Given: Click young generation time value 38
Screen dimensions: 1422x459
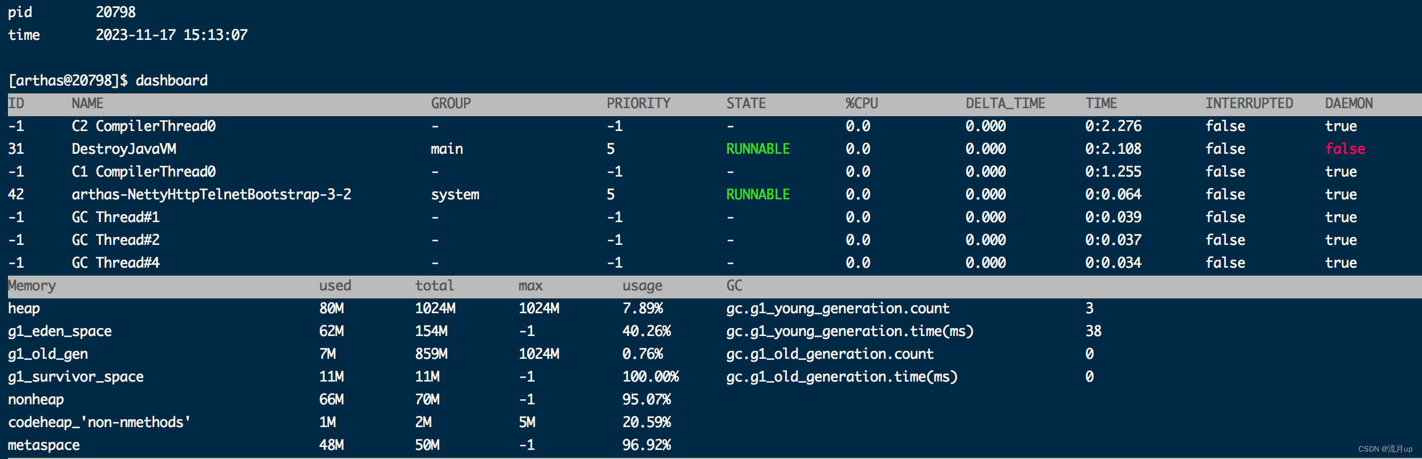Looking at the screenshot, I should [x=1094, y=331].
